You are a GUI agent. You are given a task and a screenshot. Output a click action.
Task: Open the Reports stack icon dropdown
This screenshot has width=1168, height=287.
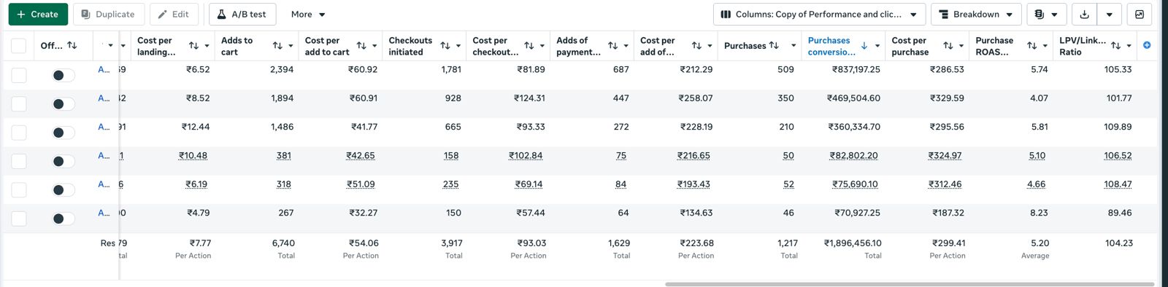[1046, 15]
